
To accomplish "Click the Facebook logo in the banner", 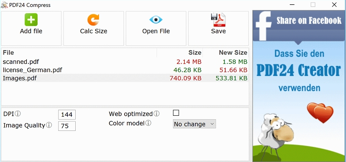I will pyautogui.click(x=263, y=26).
